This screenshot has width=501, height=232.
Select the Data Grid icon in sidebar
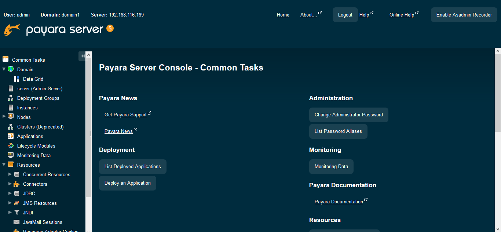[x=16, y=79]
